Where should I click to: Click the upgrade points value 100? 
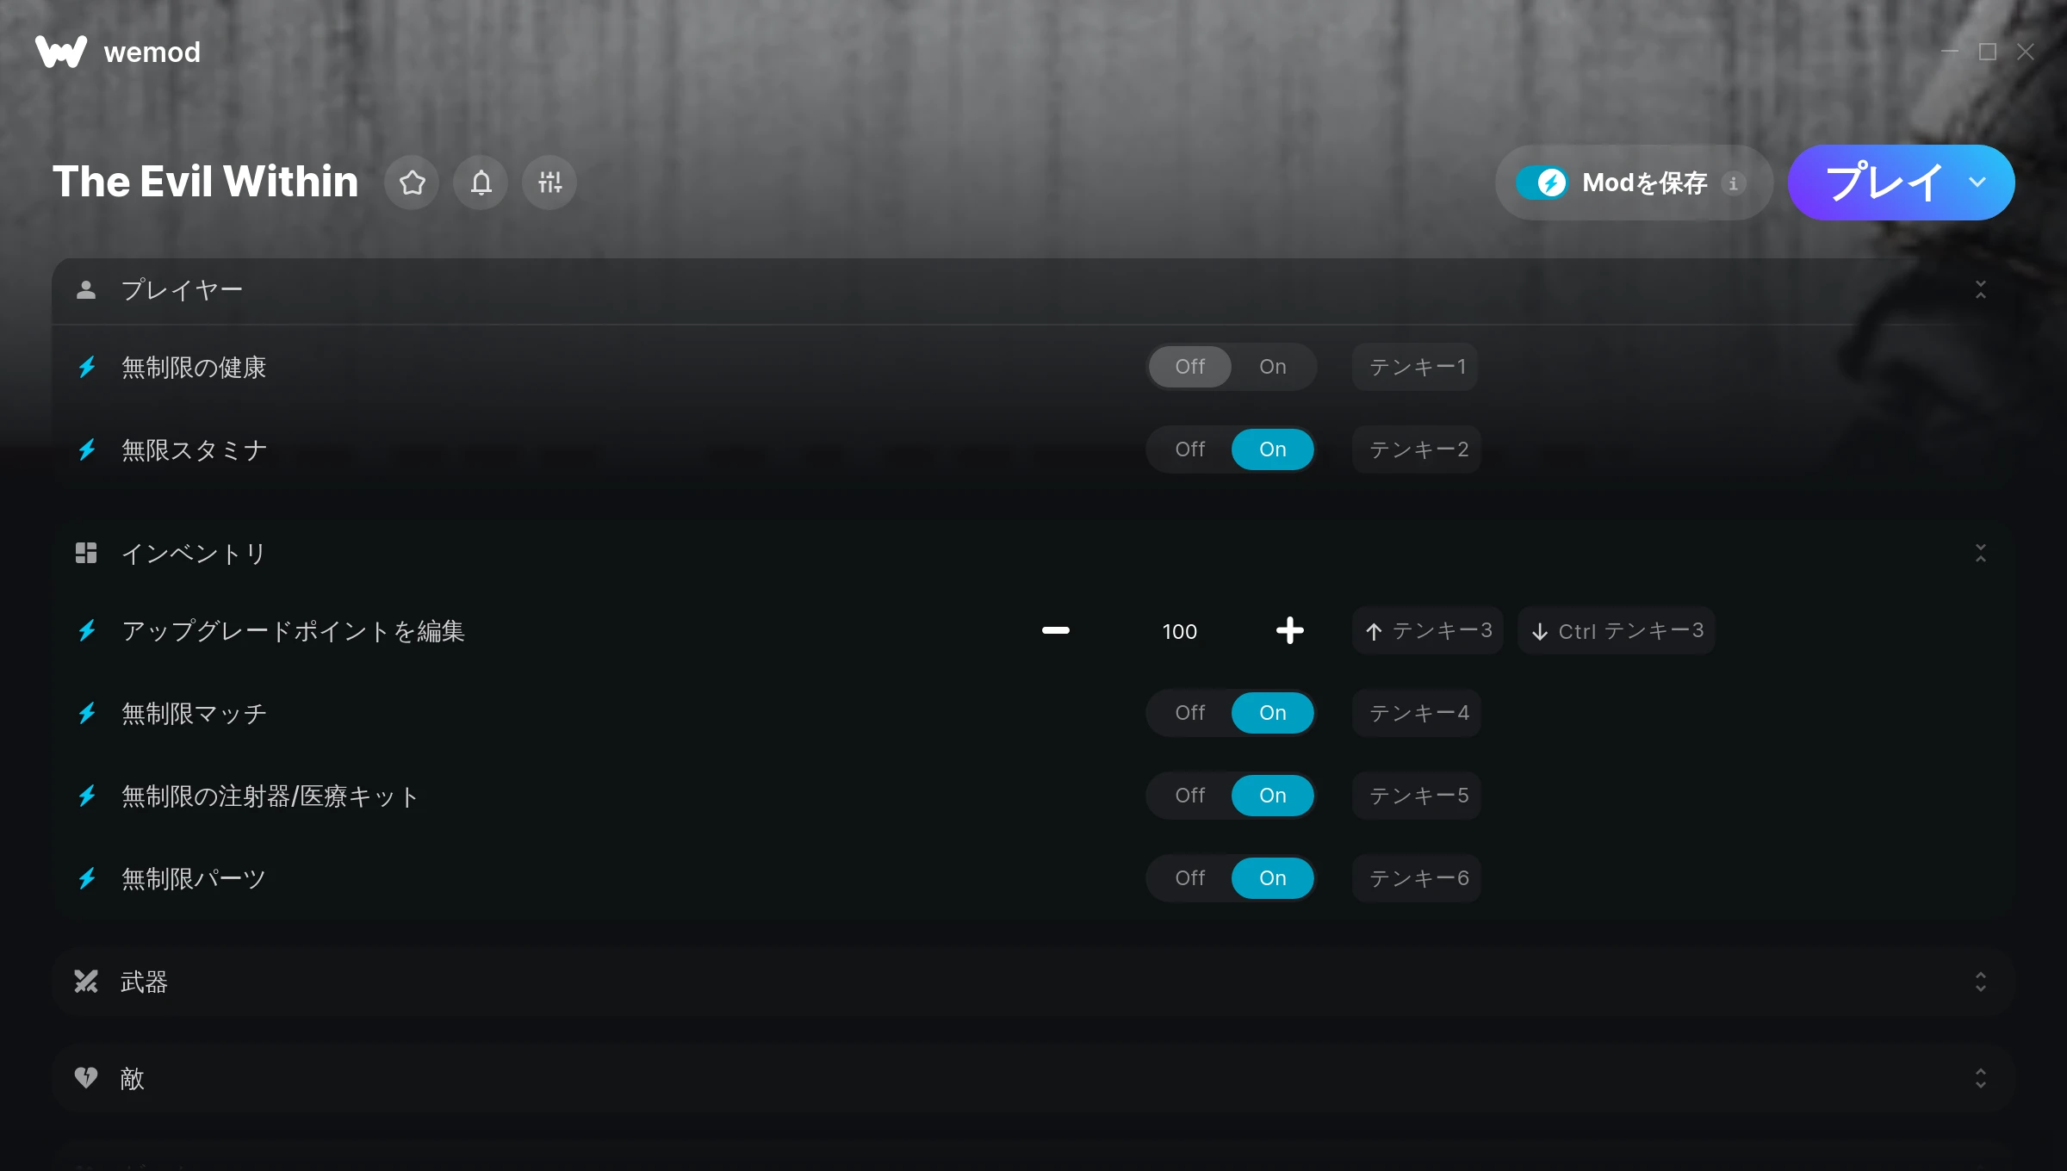coord(1179,632)
